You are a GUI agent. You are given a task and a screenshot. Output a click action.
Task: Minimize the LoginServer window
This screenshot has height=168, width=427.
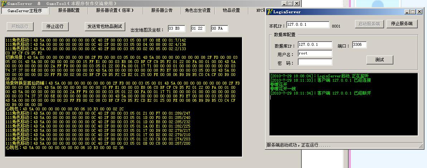pyautogui.click(x=408, y=12)
